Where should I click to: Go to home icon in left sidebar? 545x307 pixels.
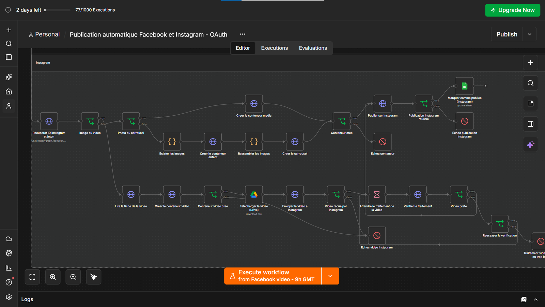[x=9, y=91]
